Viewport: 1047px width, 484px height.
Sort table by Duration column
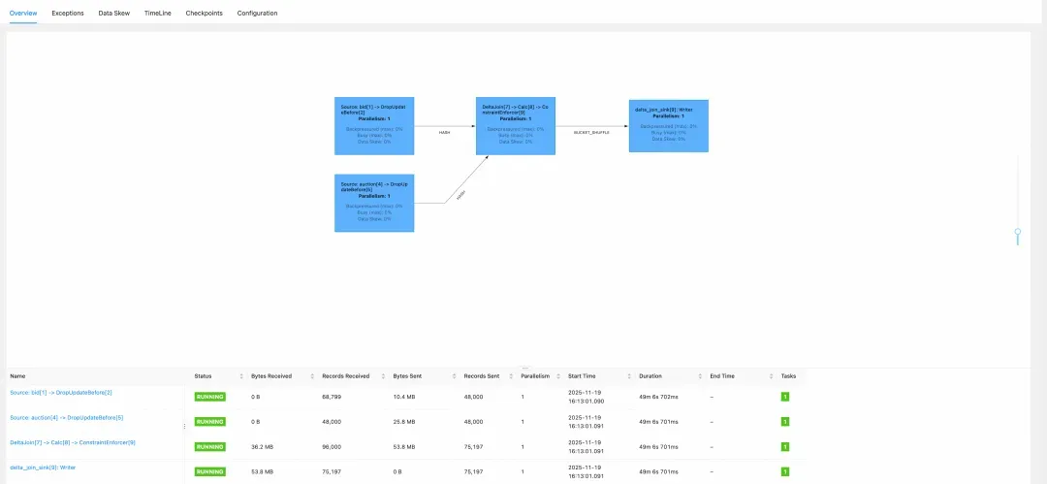(x=700, y=376)
